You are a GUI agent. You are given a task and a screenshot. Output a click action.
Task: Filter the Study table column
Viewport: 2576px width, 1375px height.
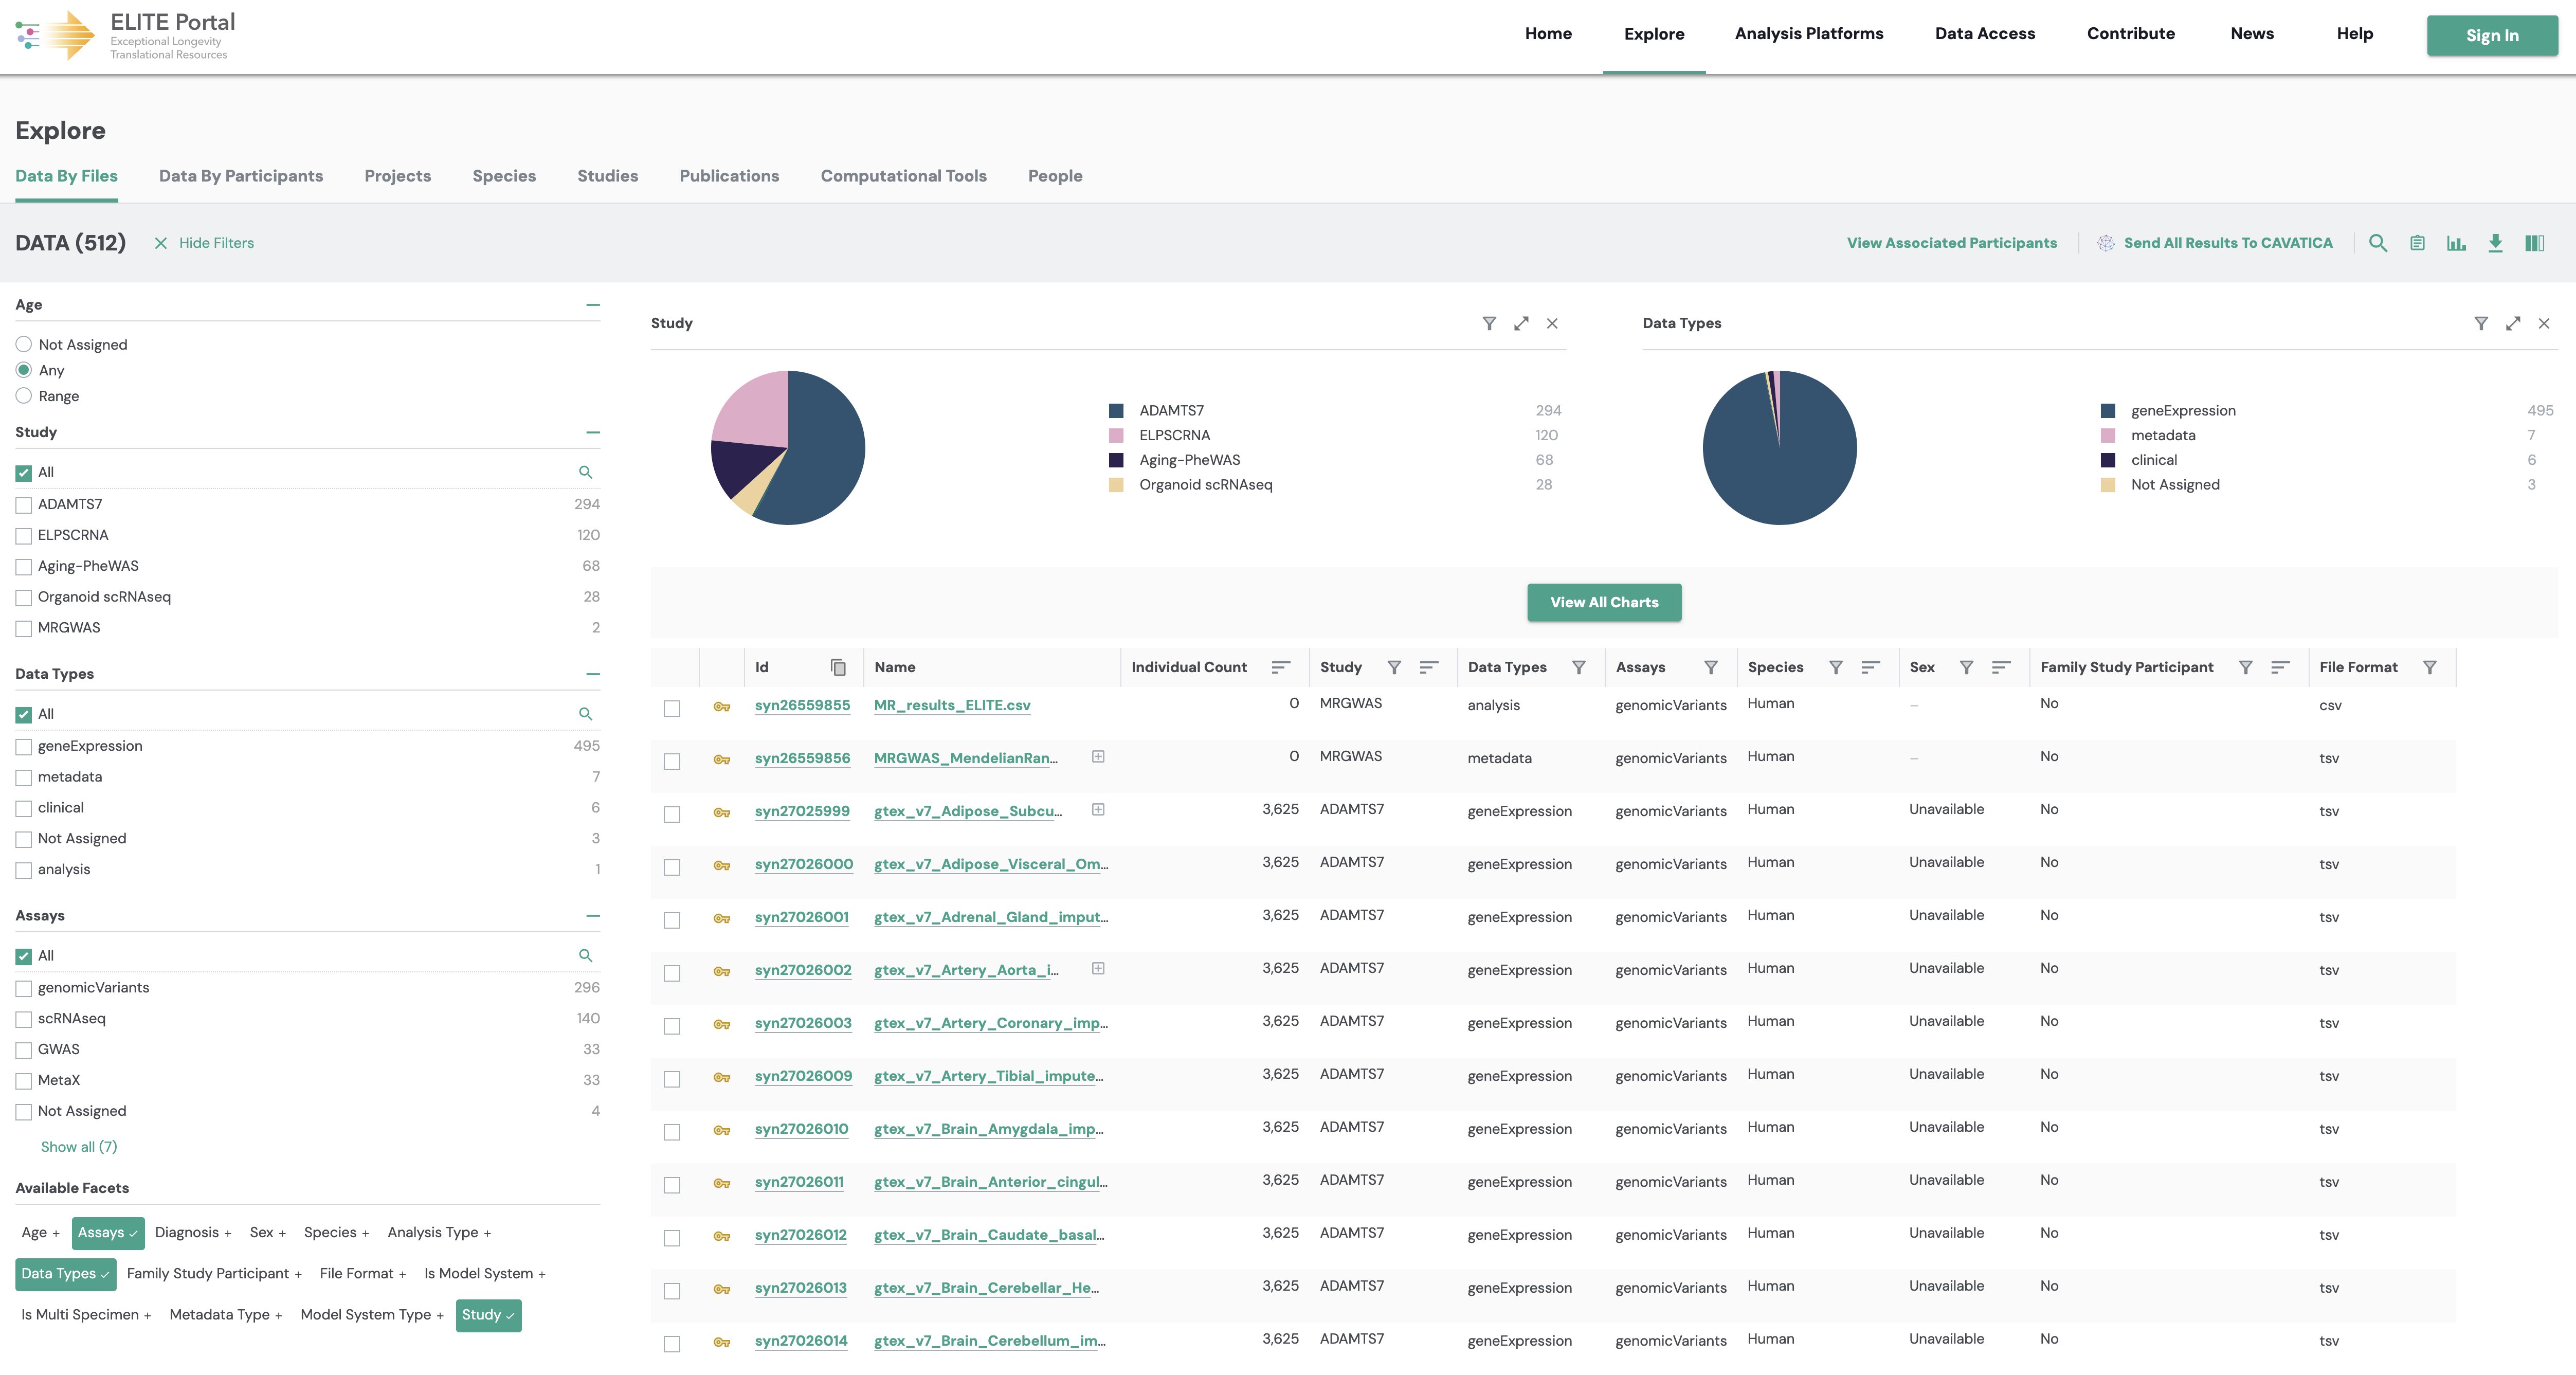(1394, 667)
